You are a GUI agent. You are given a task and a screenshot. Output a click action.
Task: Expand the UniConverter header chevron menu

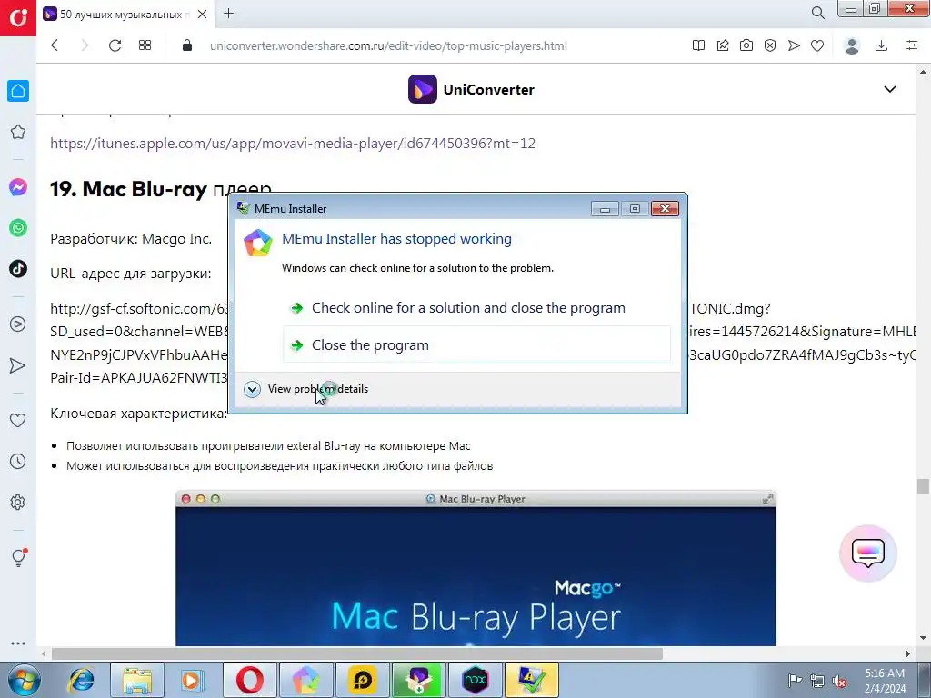(x=889, y=89)
